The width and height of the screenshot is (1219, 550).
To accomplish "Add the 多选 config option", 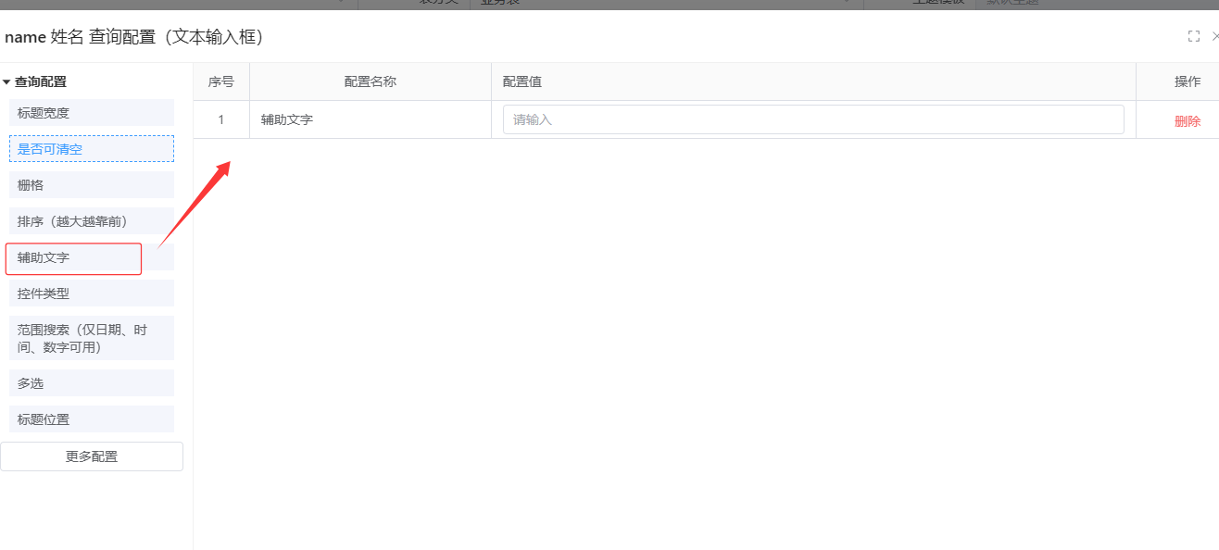I will point(92,383).
